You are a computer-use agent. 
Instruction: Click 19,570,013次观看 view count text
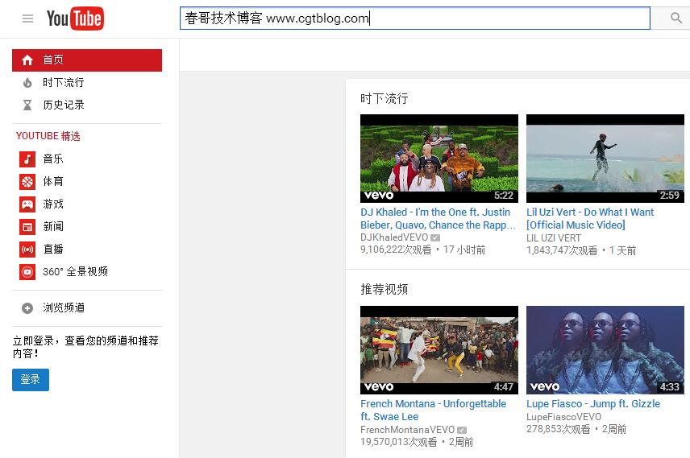[399, 442]
